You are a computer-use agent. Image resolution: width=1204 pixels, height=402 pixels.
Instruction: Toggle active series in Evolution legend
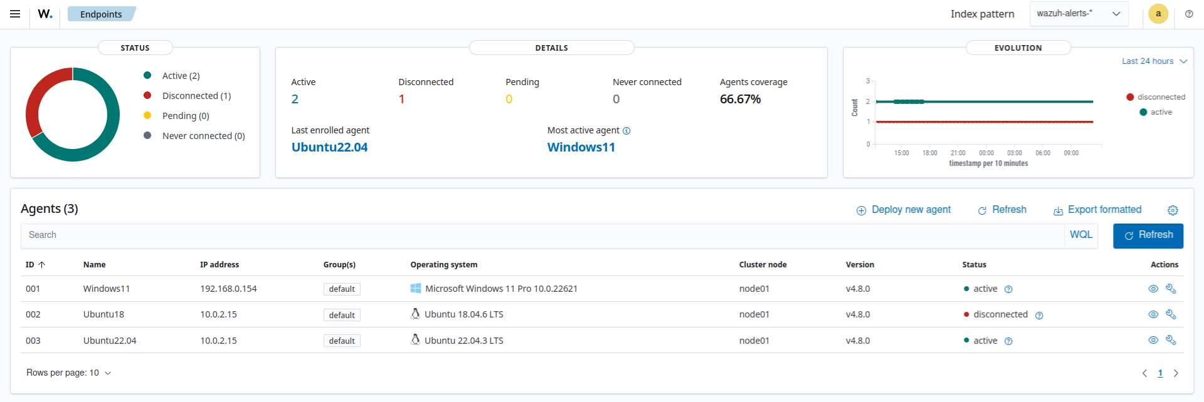pos(1156,112)
